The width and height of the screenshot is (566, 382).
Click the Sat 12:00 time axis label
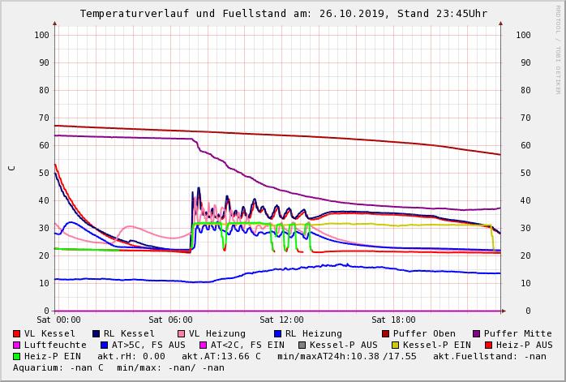tap(281, 320)
